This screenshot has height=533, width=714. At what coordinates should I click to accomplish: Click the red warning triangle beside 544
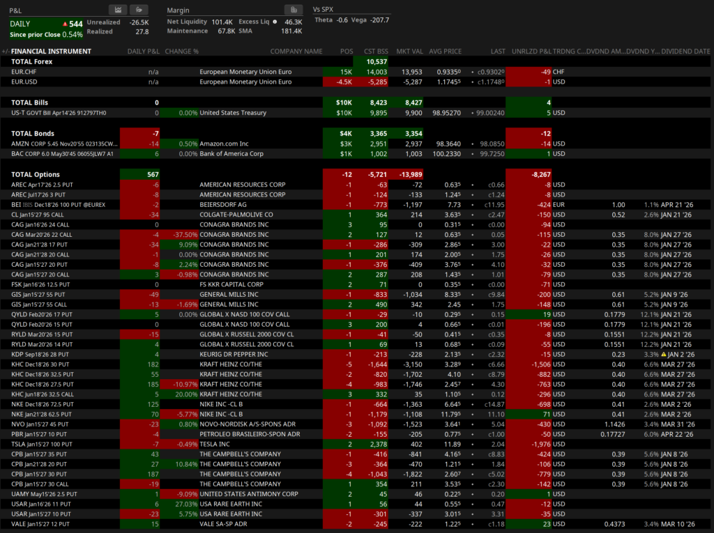pyautogui.click(x=66, y=24)
